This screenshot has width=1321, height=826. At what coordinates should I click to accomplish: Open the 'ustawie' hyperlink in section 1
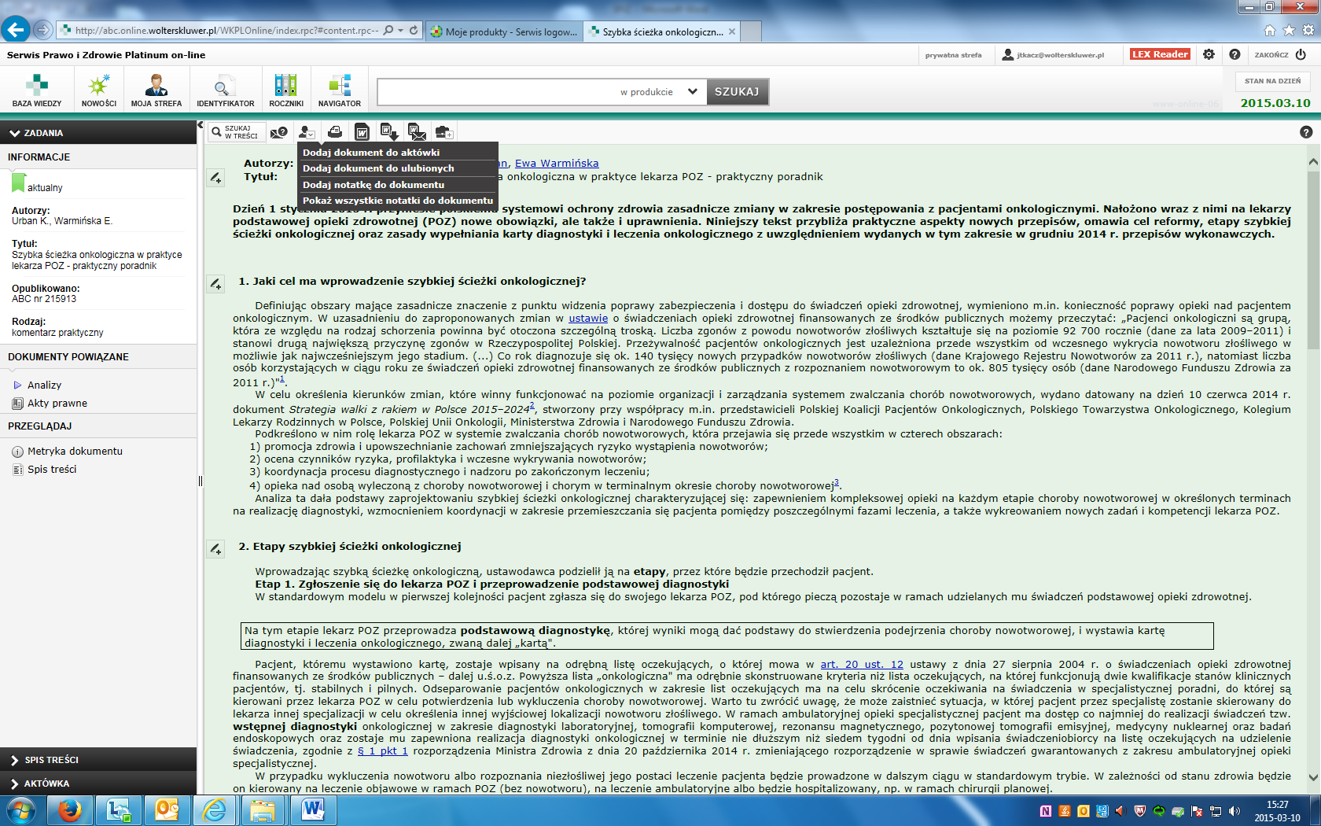[588, 318]
